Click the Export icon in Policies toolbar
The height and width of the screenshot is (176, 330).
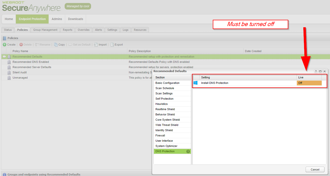point(112,45)
